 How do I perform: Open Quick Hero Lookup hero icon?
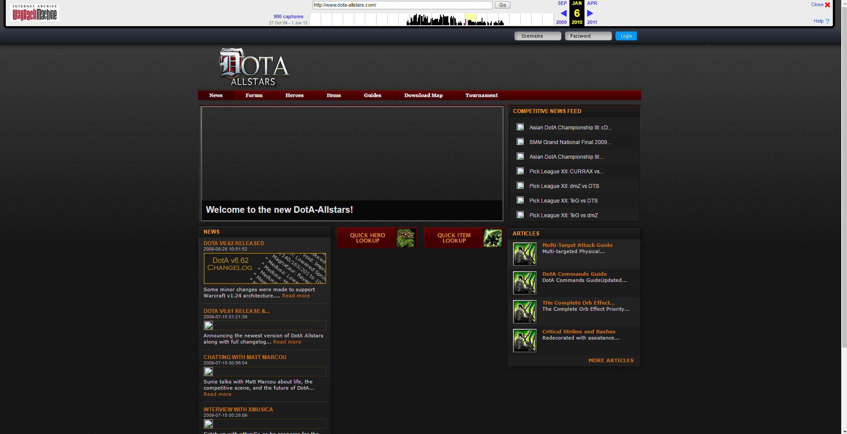pyautogui.click(x=406, y=238)
